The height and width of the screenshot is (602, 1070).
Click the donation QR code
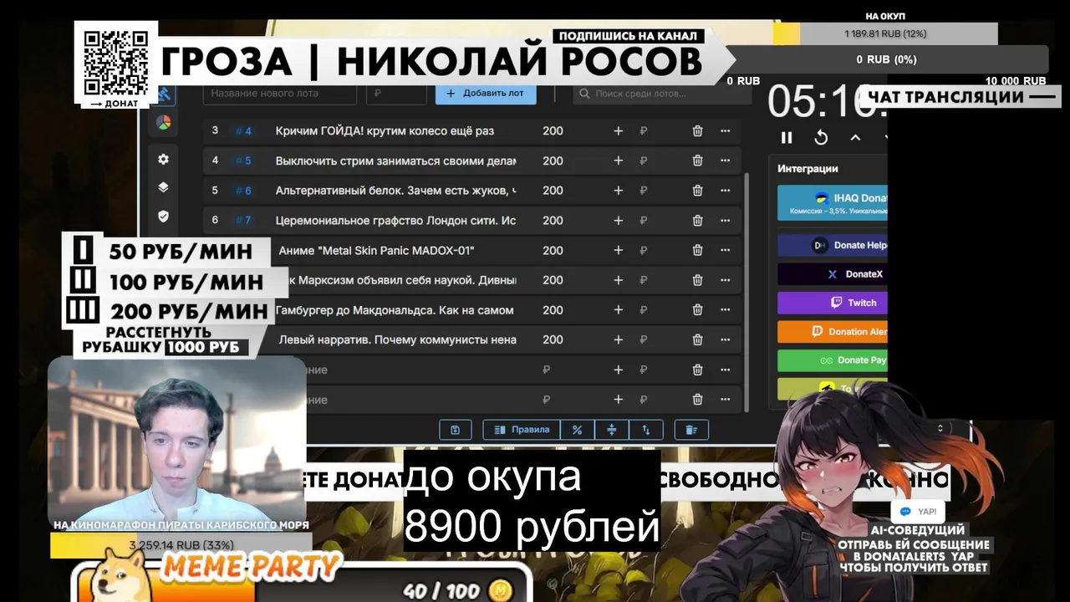point(116,64)
